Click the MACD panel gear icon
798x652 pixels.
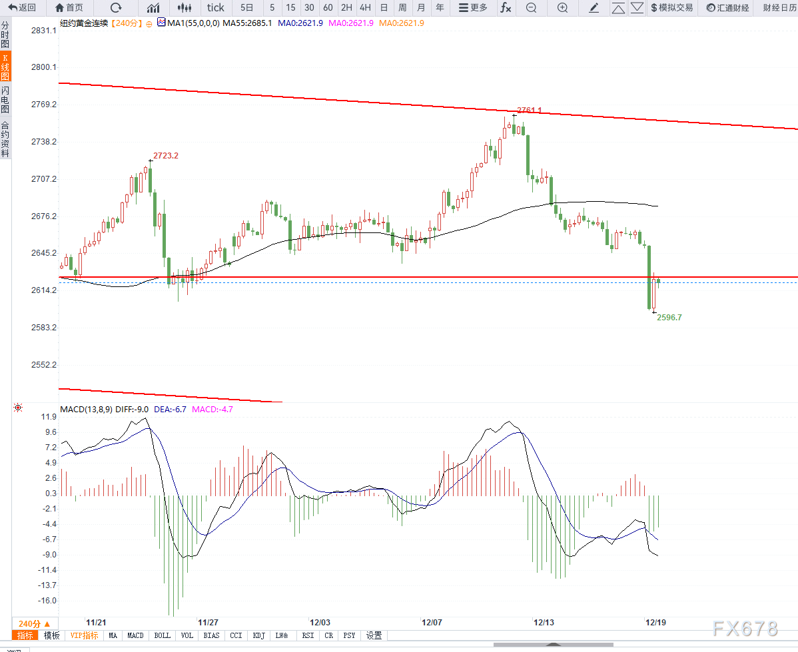tap(18, 408)
